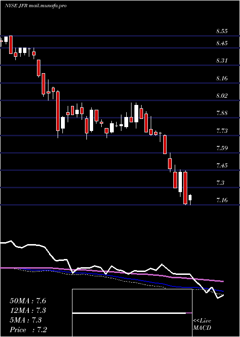
Task: Click the 8.16 price axis label
Action: tap(222, 78)
